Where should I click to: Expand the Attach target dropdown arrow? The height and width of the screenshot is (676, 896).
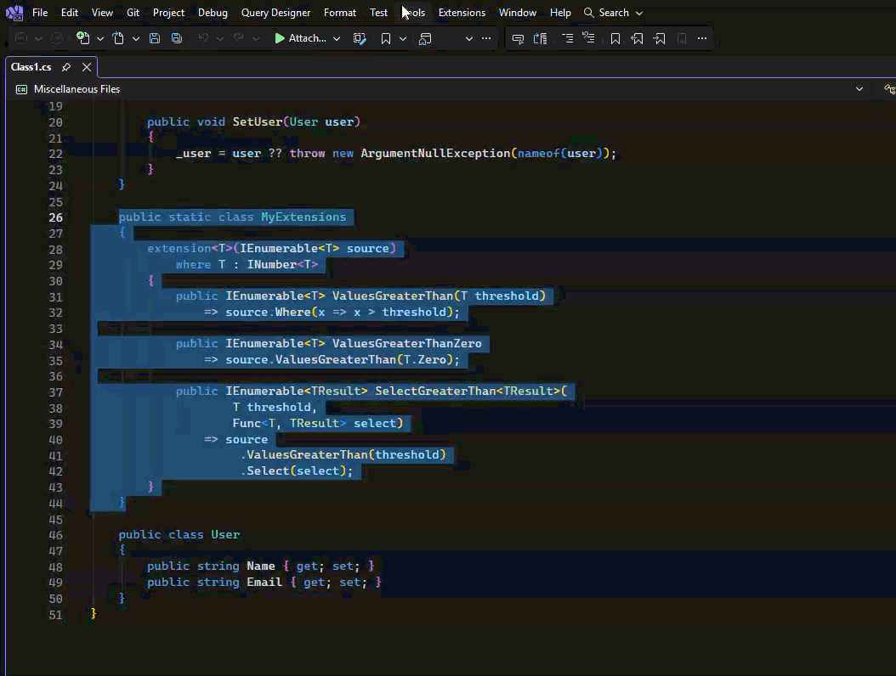click(337, 39)
